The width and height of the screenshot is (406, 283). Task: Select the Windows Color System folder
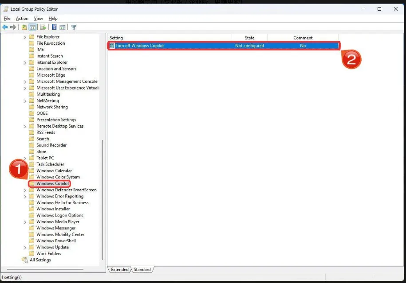click(x=58, y=177)
